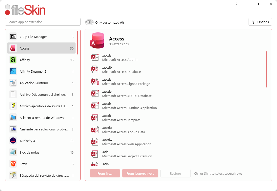Select the Aplicación PrintBrm printer icon
Image resolution: width=277 pixels, height=191 pixels.
13,83
